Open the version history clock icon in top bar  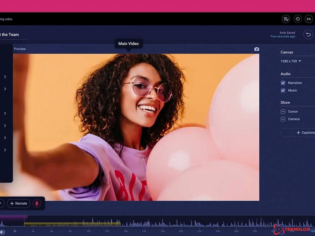[297, 19]
